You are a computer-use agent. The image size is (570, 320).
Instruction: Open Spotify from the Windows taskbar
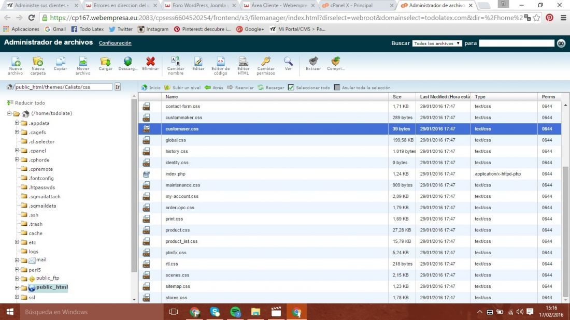[x=236, y=312]
